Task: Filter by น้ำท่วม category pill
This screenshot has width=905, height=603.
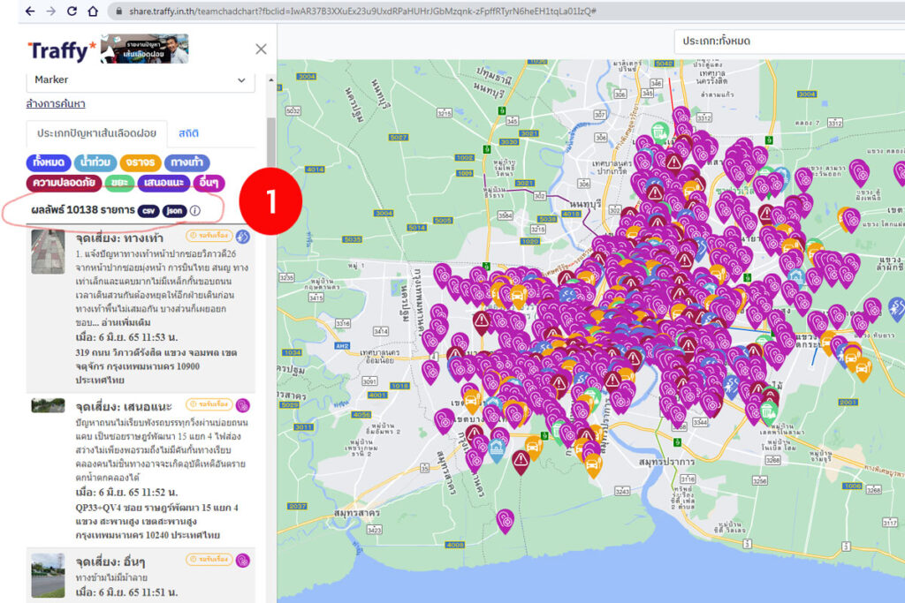Action: 95,162
